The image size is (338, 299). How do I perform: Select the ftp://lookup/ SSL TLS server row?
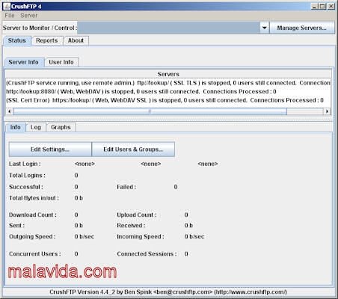(x=168, y=83)
